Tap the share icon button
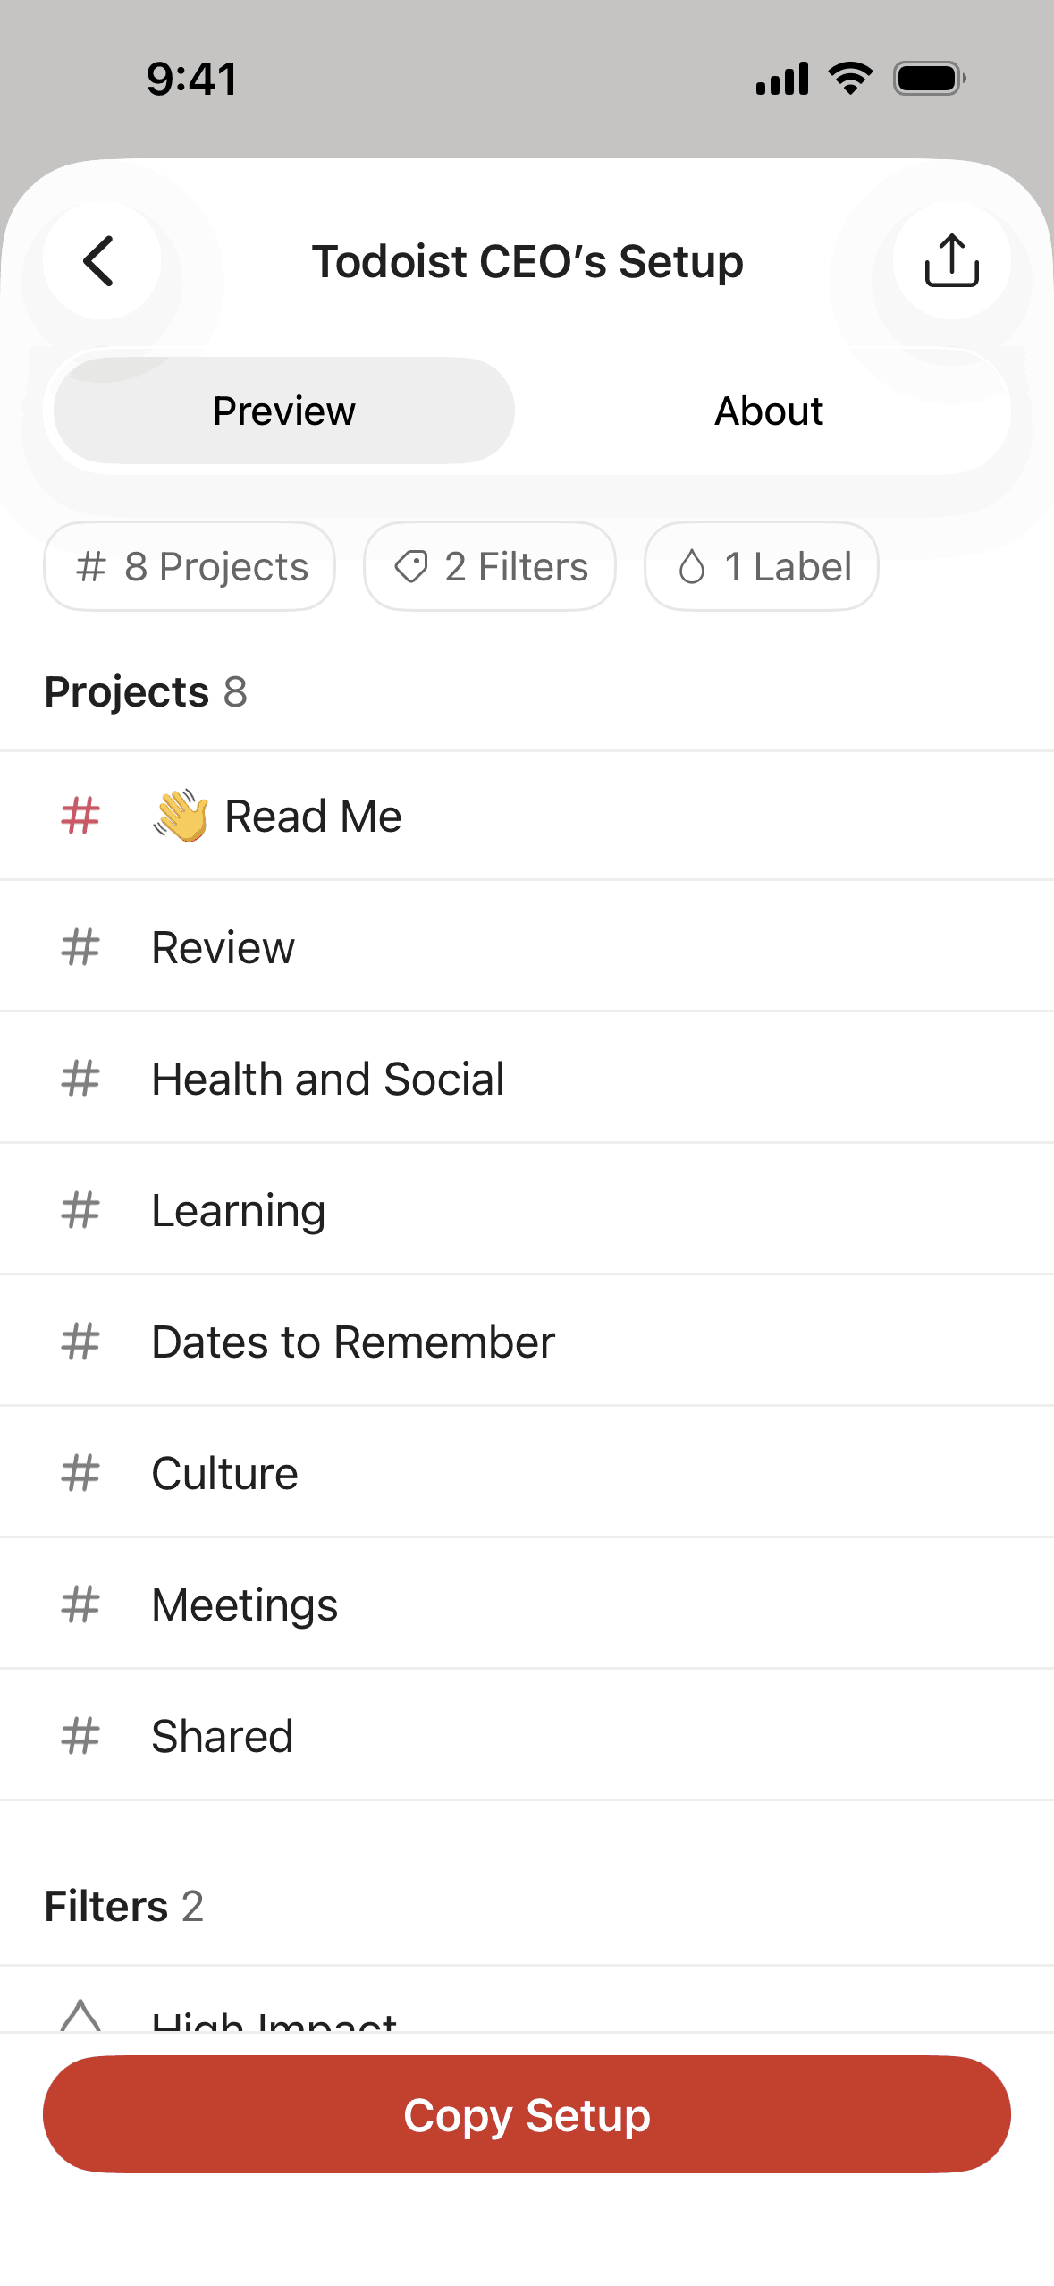The width and height of the screenshot is (1054, 2286). tap(951, 261)
